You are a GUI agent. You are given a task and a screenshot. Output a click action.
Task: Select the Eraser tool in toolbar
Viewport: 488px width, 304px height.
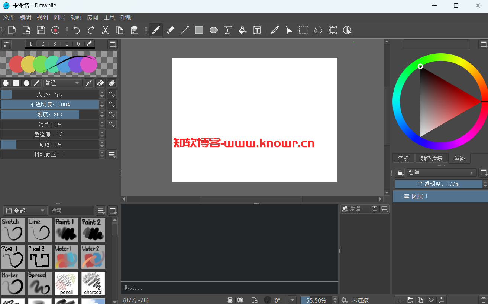tap(170, 30)
